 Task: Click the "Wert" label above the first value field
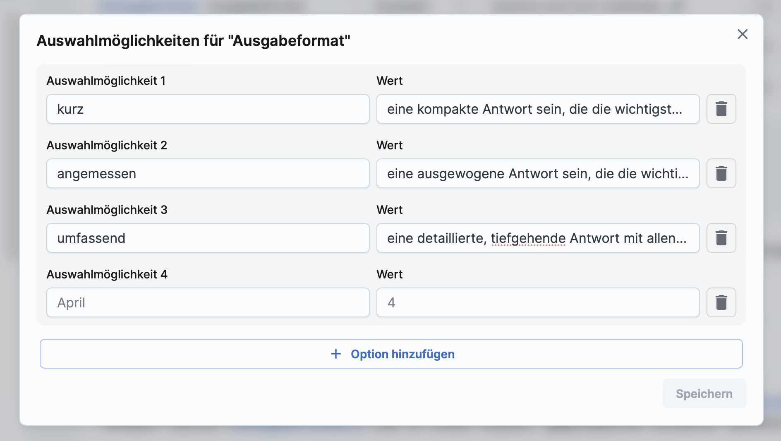coord(389,81)
